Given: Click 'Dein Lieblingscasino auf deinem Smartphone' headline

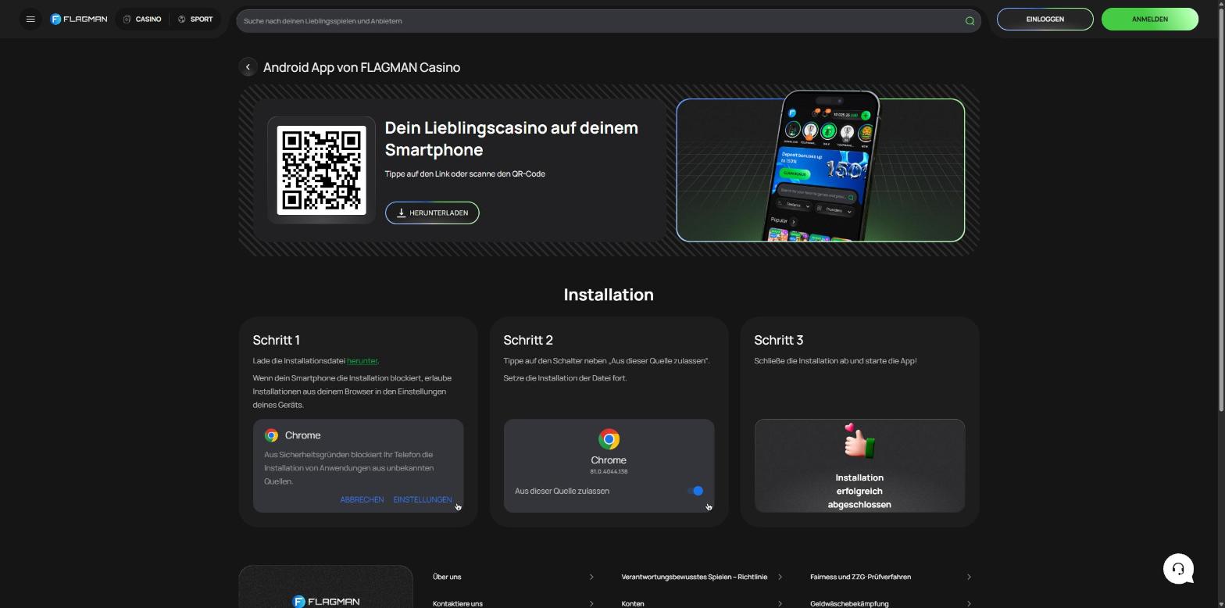Looking at the screenshot, I should coord(512,139).
